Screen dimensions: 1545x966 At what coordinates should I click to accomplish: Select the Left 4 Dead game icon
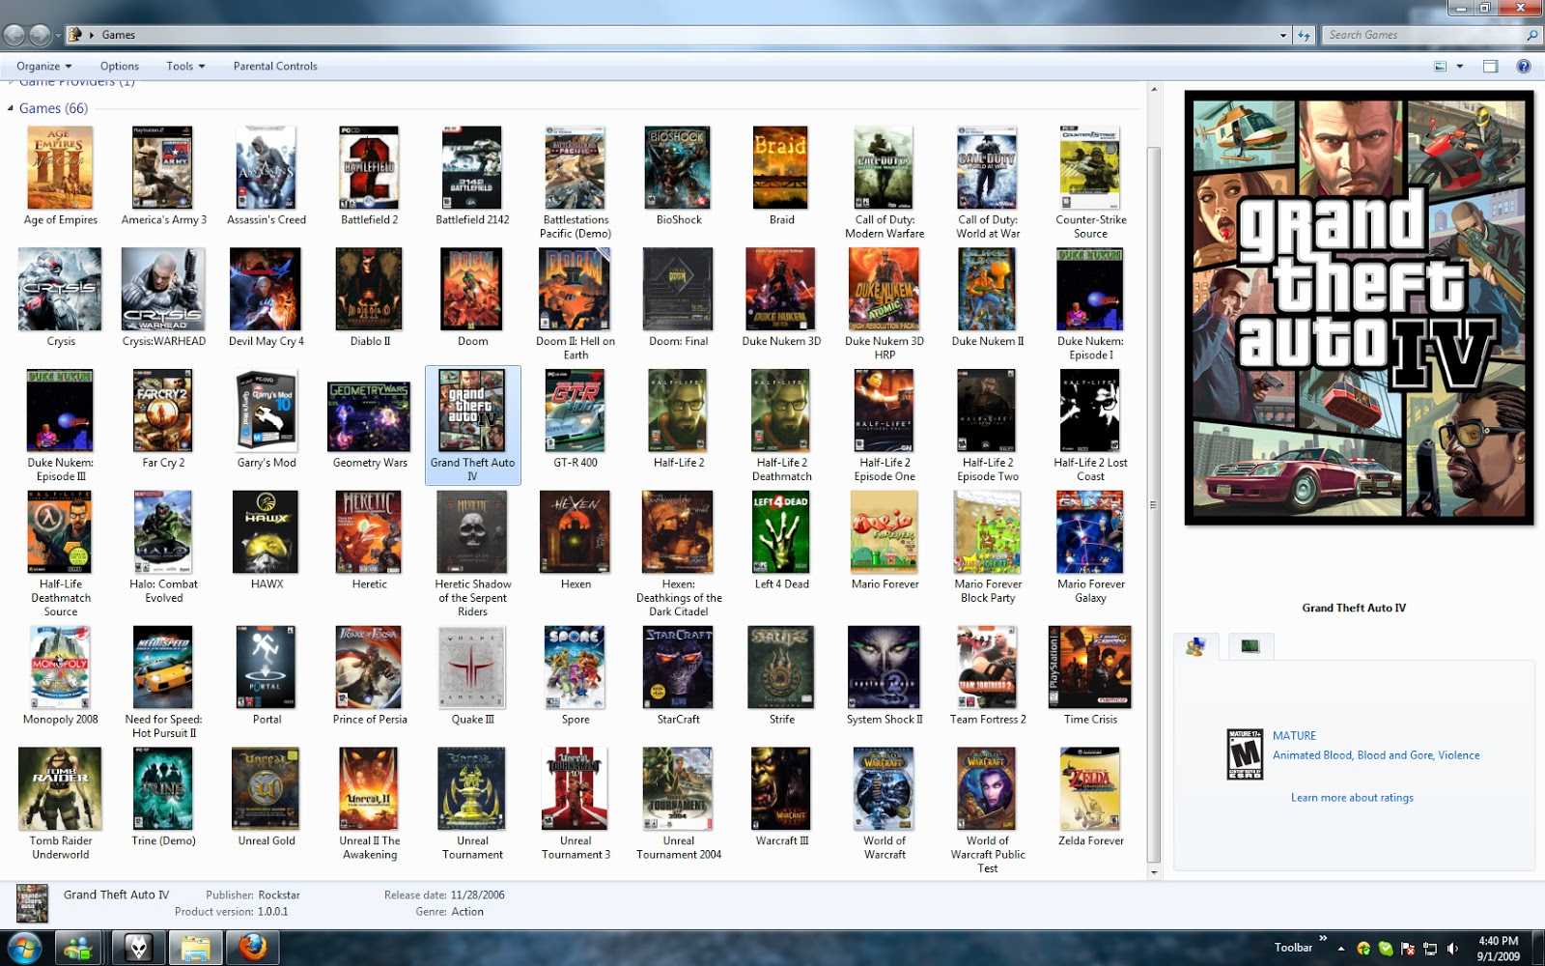pos(781,532)
